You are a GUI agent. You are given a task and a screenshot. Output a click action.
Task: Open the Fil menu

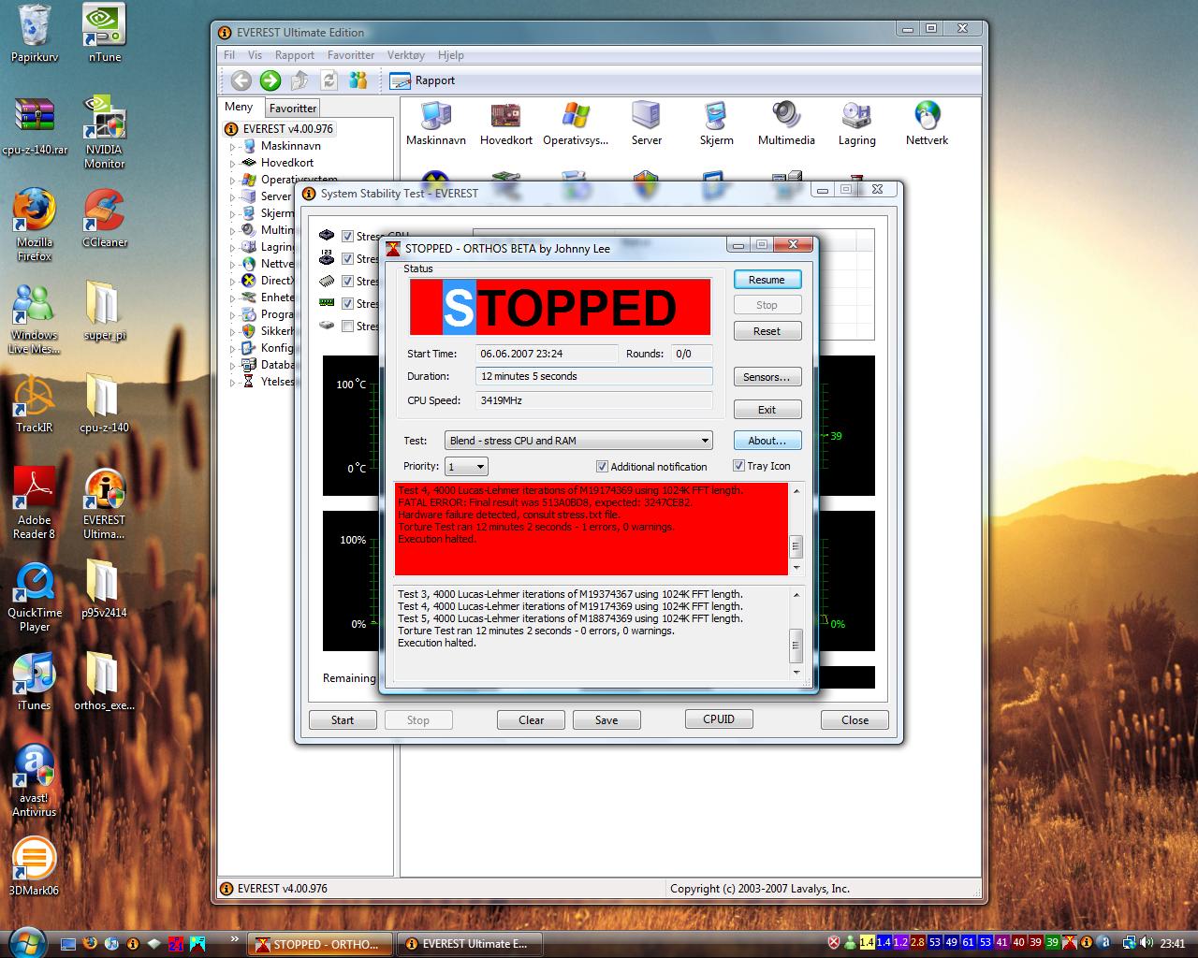tap(229, 55)
